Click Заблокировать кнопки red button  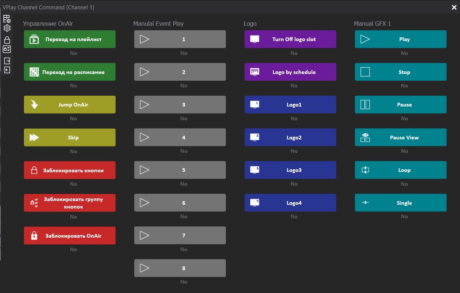70,170
